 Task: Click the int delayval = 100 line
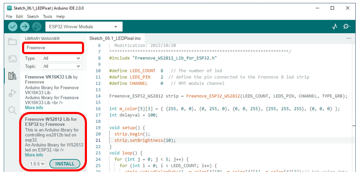click(x=134, y=115)
